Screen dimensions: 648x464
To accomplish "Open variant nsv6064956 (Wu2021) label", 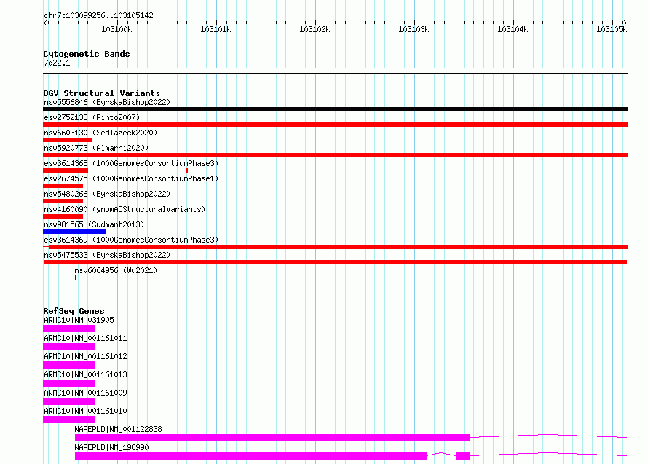I will (116, 270).
